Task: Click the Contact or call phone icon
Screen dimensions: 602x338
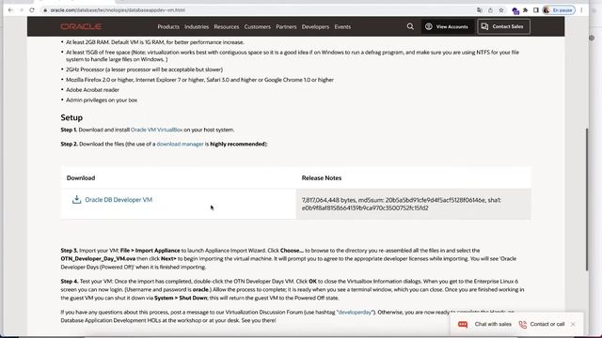Action: [x=523, y=324]
